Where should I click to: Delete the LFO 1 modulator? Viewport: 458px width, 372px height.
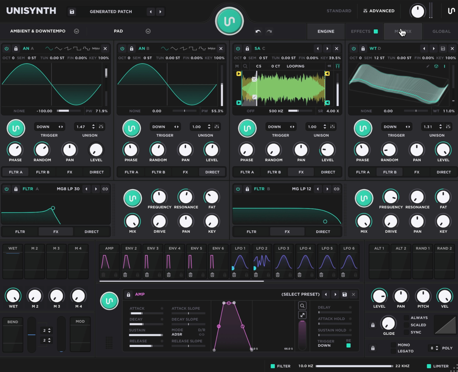point(234,275)
